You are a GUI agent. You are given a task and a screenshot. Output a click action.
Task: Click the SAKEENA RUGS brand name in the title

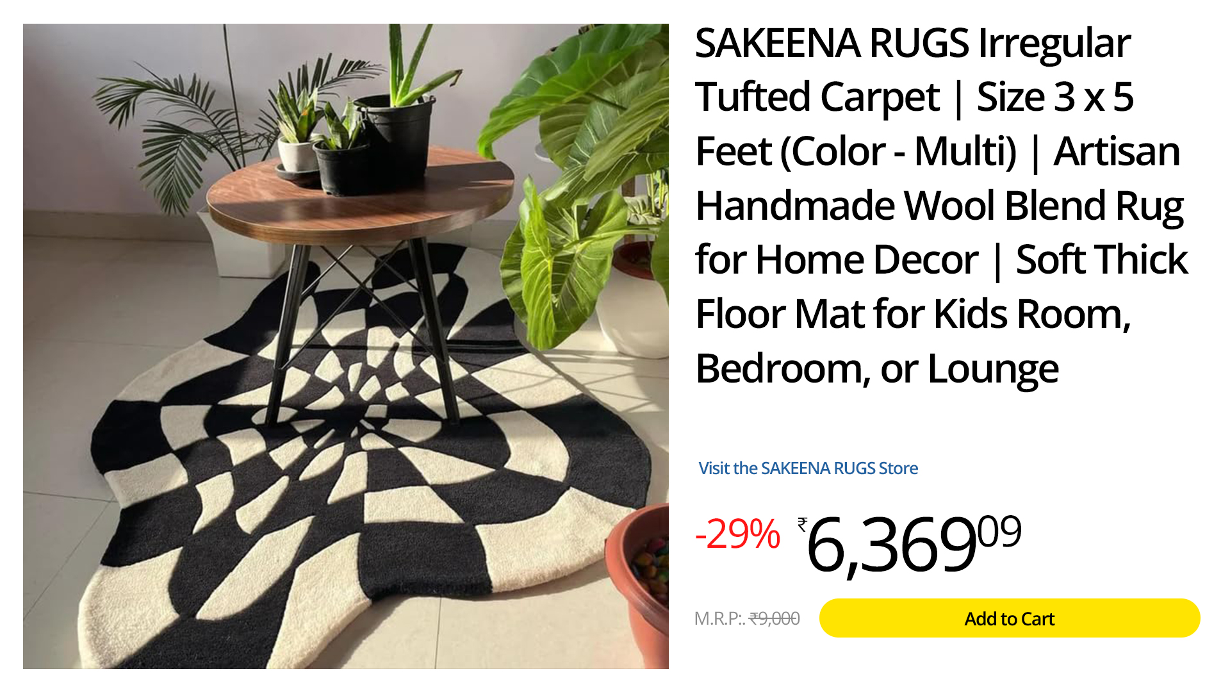[832, 44]
